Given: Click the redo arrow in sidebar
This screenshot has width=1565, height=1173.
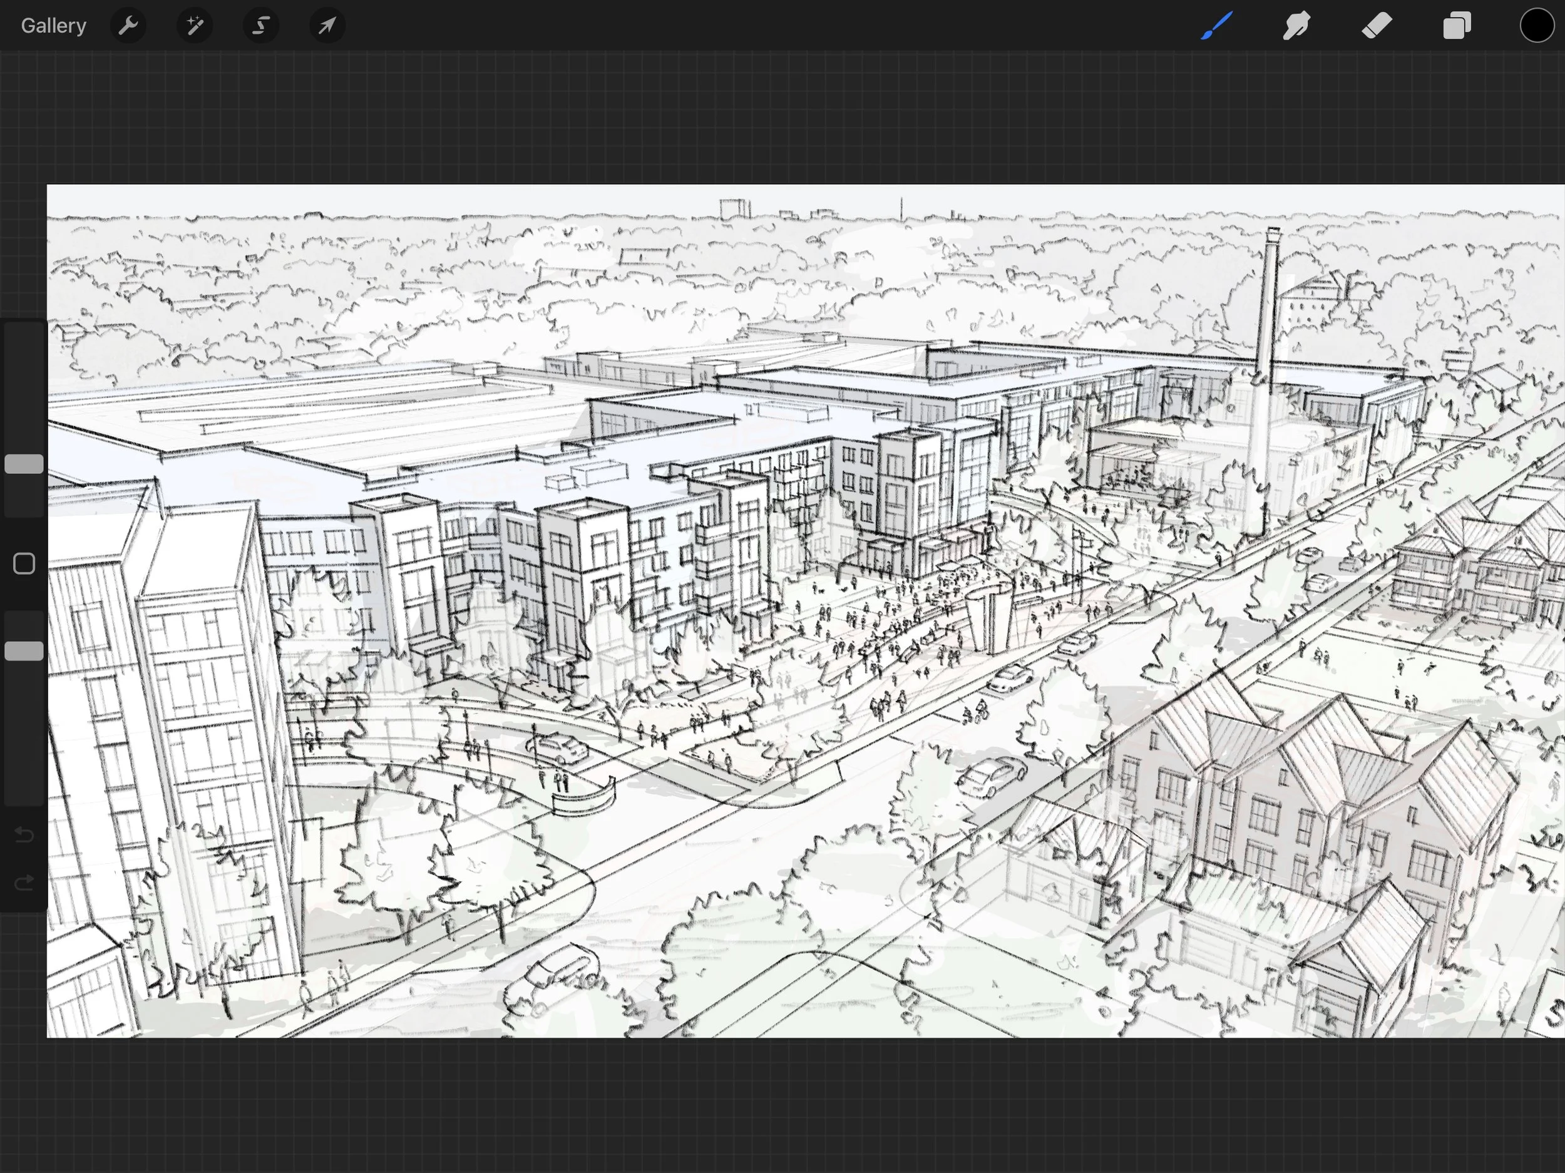Looking at the screenshot, I should [x=24, y=882].
